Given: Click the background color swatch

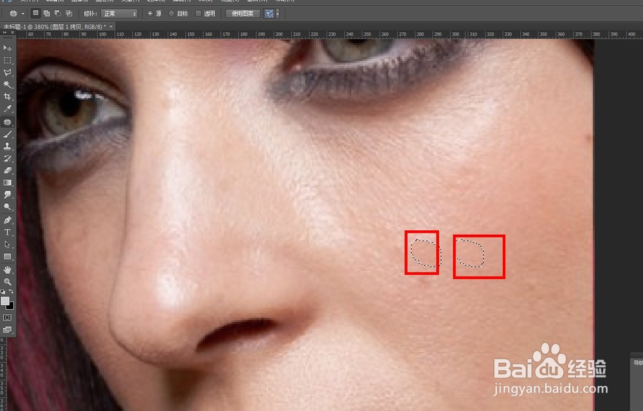Looking at the screenshot, I should click(x=11, y=306).
